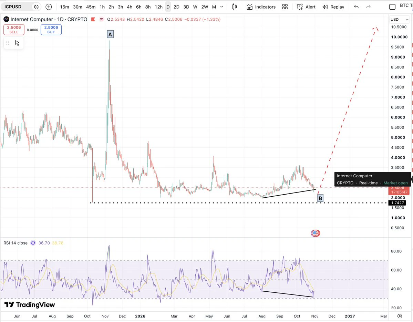Screen dimensions: 413x322
Task: Select the daily D timeframe
Action: 168,7
